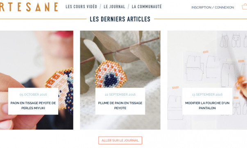Select the 22 September 2016 date label

coord(120,94)
